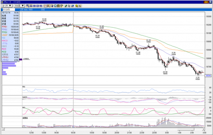Click the second window layout toolbar icon
The image size is (213, 135).
tap(31, 6)
